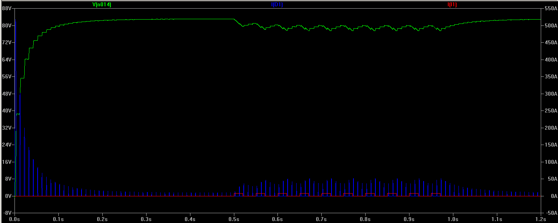The height and width of the screenshot is (223, 558).
Task: Click the 40V left axis label
Action: (x=7, y=111)
